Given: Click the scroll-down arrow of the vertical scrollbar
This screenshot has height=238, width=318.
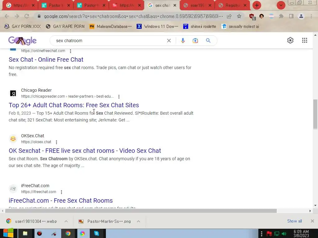Looking at the screenshot, I should pyautogui.click(x=315, y=205).
